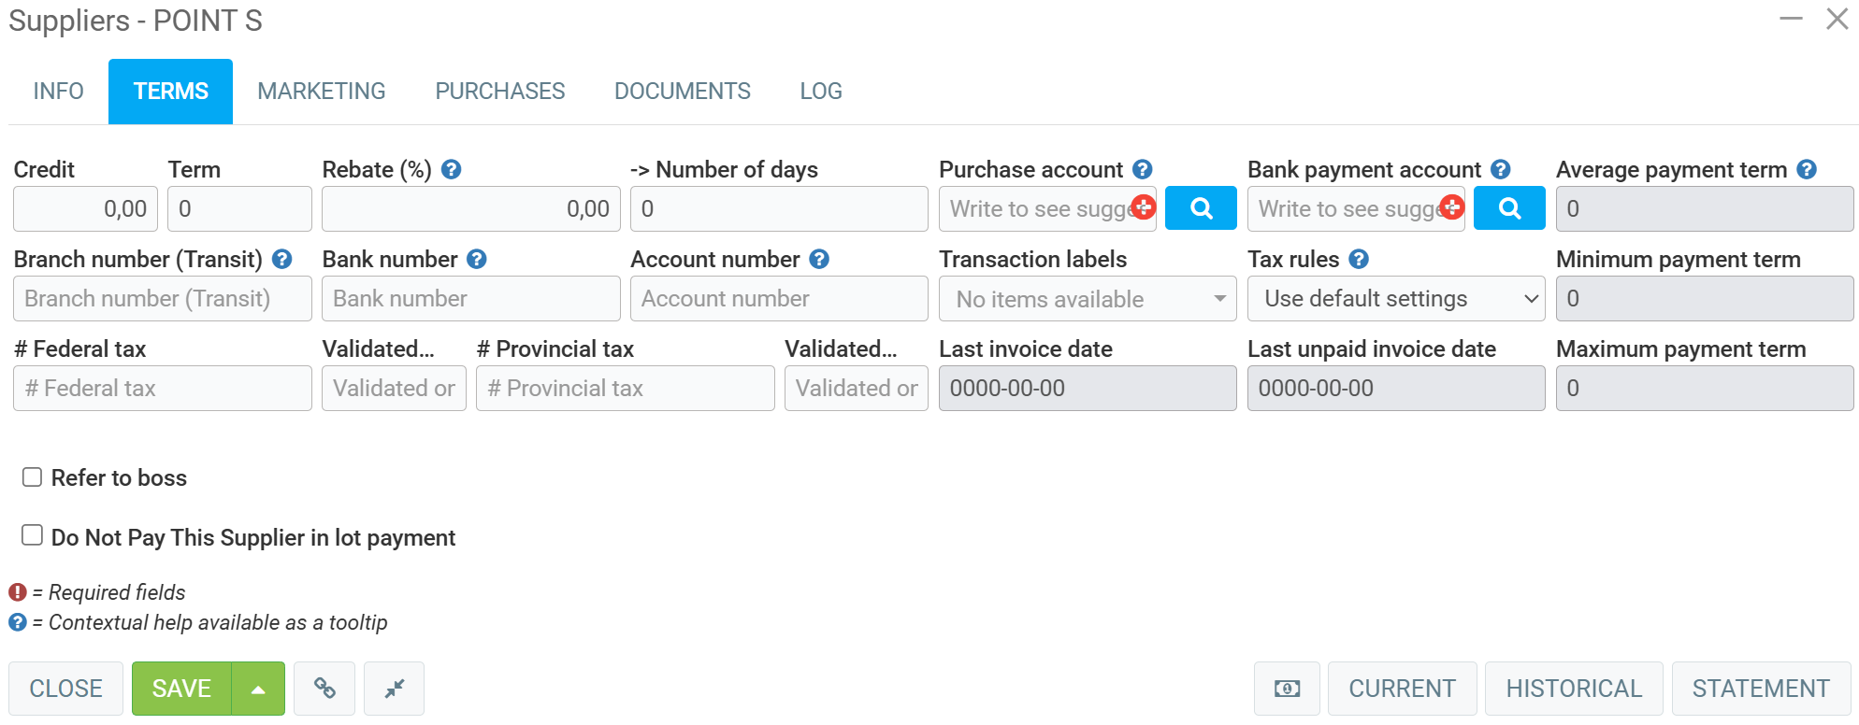Image resolution: width=1859 pixels, height=725 pixels.
Task: Expand the SAVE button arrow menu
Action: pos(258,689)
